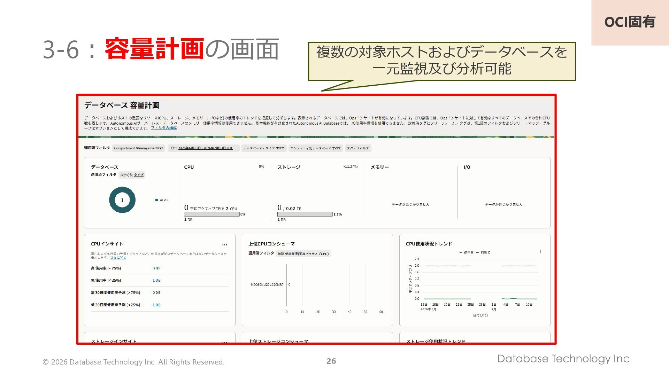This screenshot has width=669, height=376.
Task: Open the CPUインサイト three-dot menu
Action: click(x=225, y=244)
